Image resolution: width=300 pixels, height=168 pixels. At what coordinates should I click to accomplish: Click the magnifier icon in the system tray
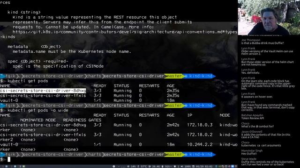point(223,166)
